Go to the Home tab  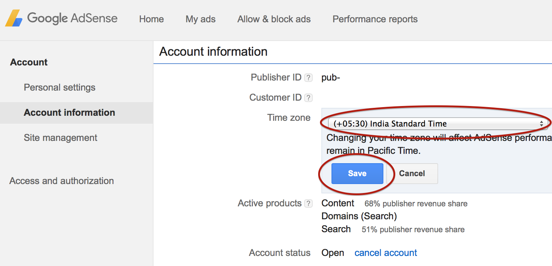click(x=151, y=19)
